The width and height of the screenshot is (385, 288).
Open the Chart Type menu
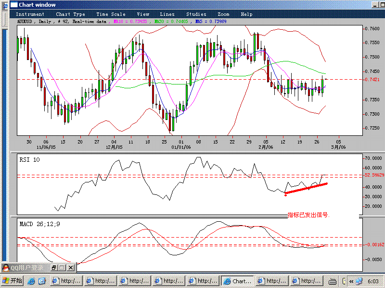pyautogui.click(x=70, y=14)
